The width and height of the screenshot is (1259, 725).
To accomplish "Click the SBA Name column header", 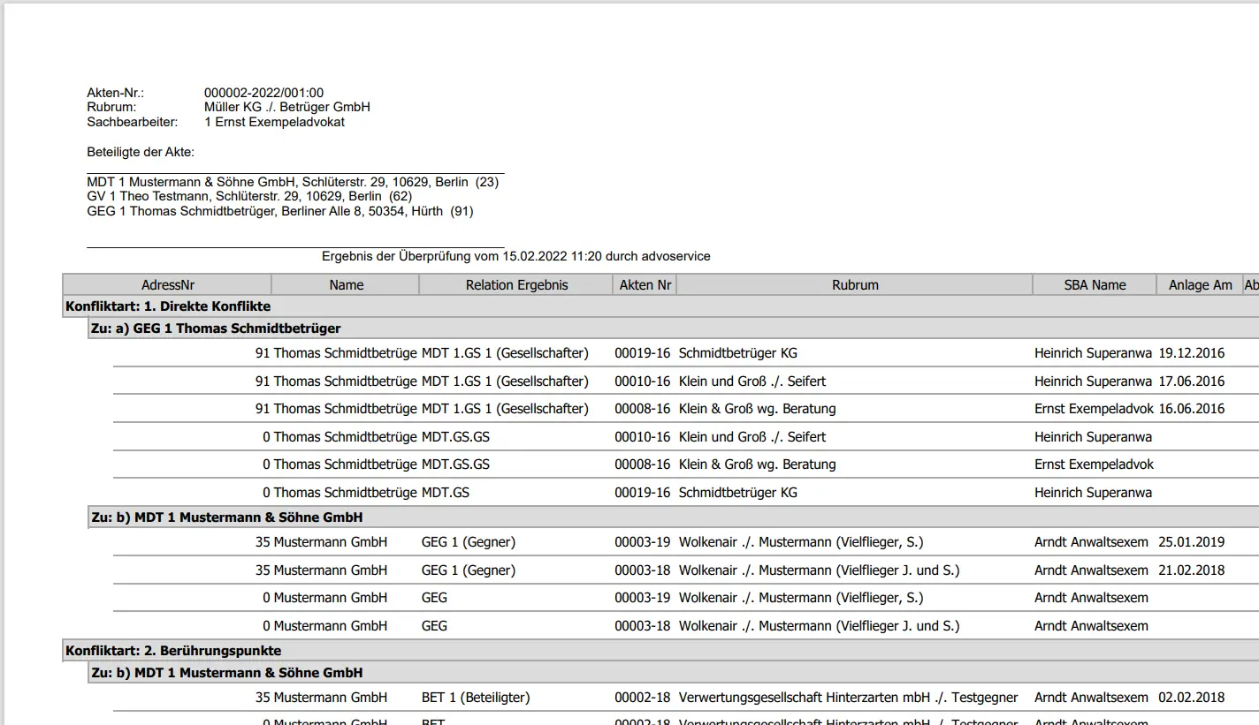I will pyautogui.click(x=1095, y=284).
